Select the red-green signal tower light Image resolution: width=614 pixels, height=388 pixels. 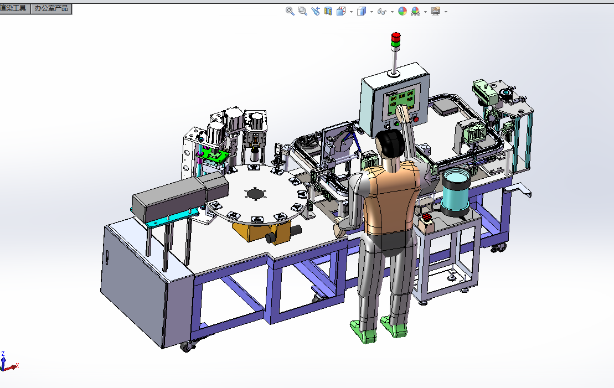395,40
